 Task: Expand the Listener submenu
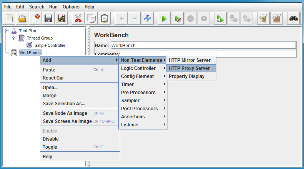point(143,125)
